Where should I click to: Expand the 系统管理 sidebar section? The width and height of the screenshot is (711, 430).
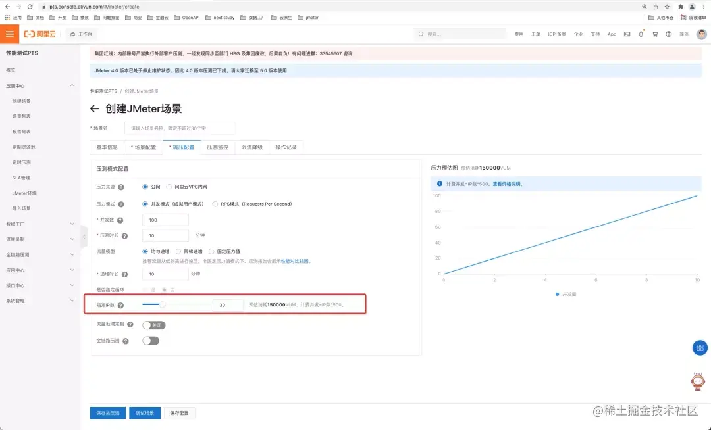[72, 301]
